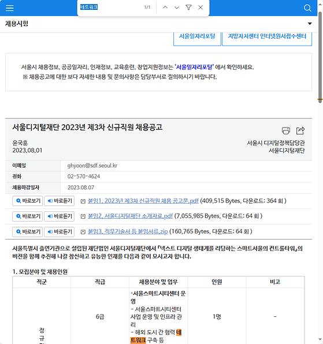Click the scroll down arrow at bottom

coord(320,339)
